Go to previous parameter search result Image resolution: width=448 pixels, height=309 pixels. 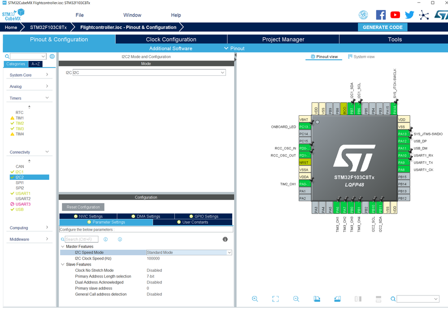[106, 239]
